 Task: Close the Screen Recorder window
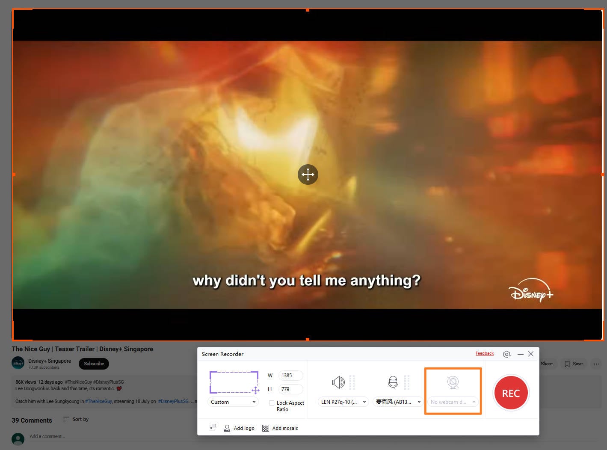tap(531, 354)
